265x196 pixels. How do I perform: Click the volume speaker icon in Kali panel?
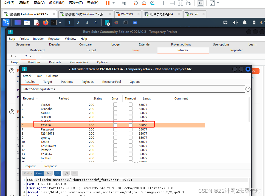235,22
